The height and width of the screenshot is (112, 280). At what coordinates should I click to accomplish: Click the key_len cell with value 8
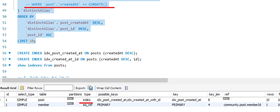pos(215,100)
